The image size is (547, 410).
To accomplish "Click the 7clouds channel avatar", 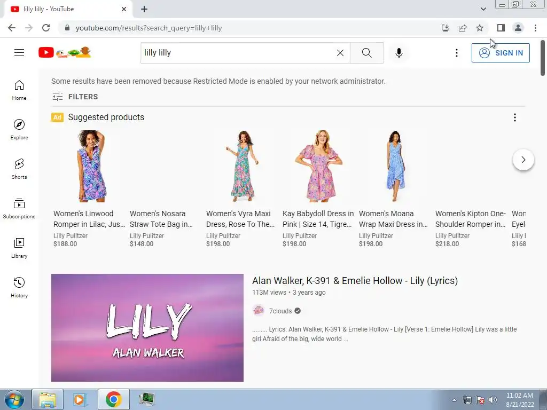I will click(259, 311).
